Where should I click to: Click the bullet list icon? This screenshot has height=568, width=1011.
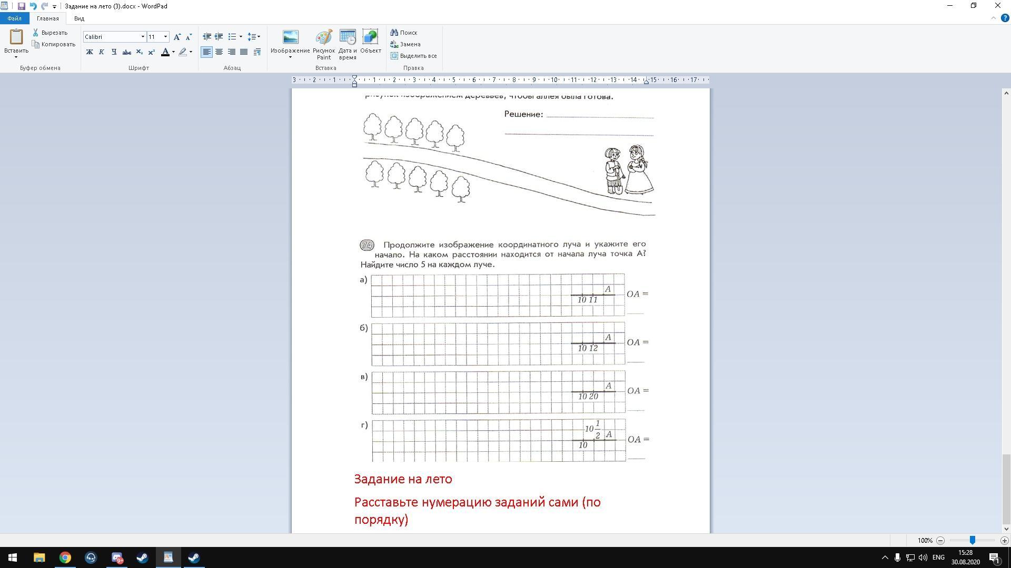[232, 37]
